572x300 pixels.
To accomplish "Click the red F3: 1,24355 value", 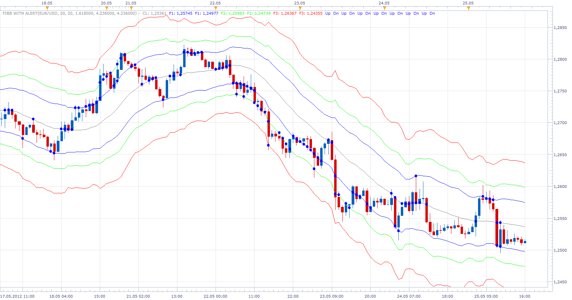I will click(x=311, y=13).
